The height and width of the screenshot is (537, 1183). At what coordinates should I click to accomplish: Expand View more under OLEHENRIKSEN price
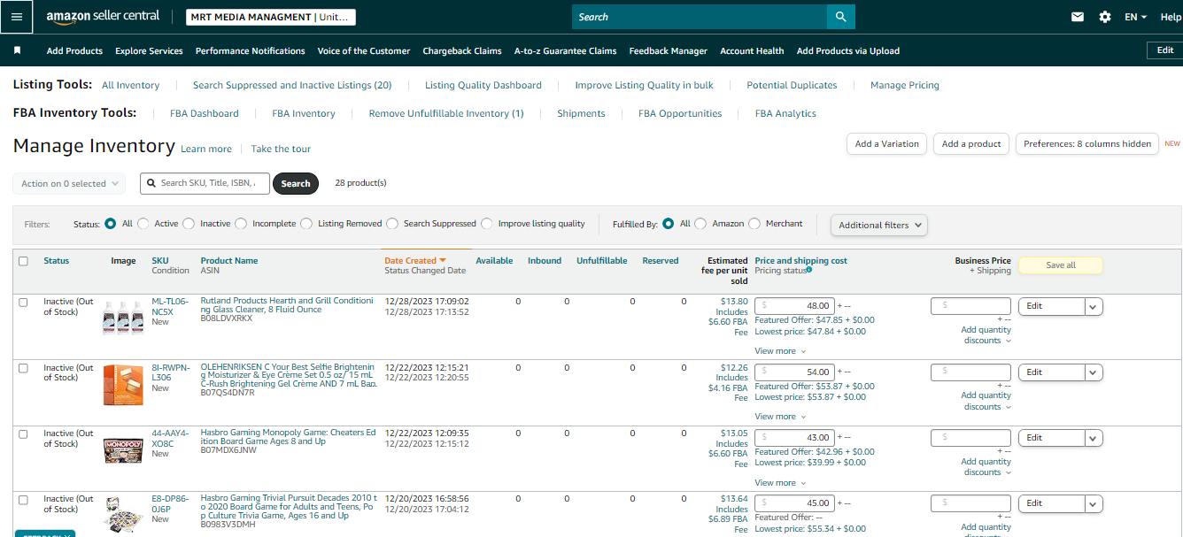point(780,417)
